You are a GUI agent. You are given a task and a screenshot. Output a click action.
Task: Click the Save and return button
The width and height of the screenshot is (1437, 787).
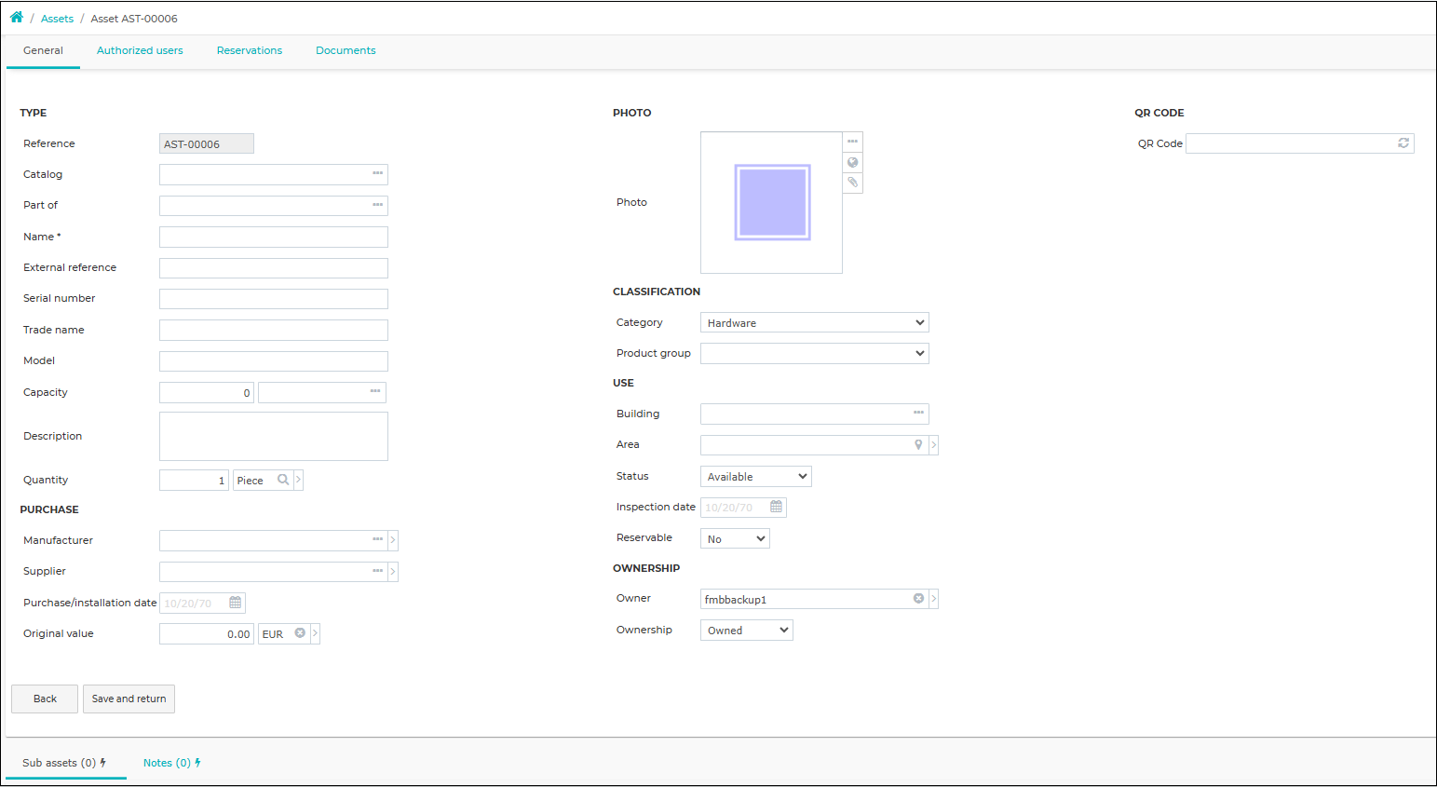(129, 699)
